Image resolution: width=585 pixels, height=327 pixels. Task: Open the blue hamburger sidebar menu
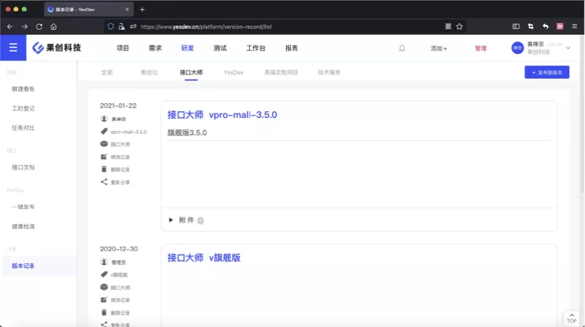coord(13,48)
